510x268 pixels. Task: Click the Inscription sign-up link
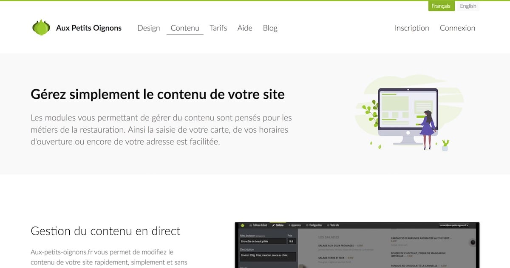412,28
